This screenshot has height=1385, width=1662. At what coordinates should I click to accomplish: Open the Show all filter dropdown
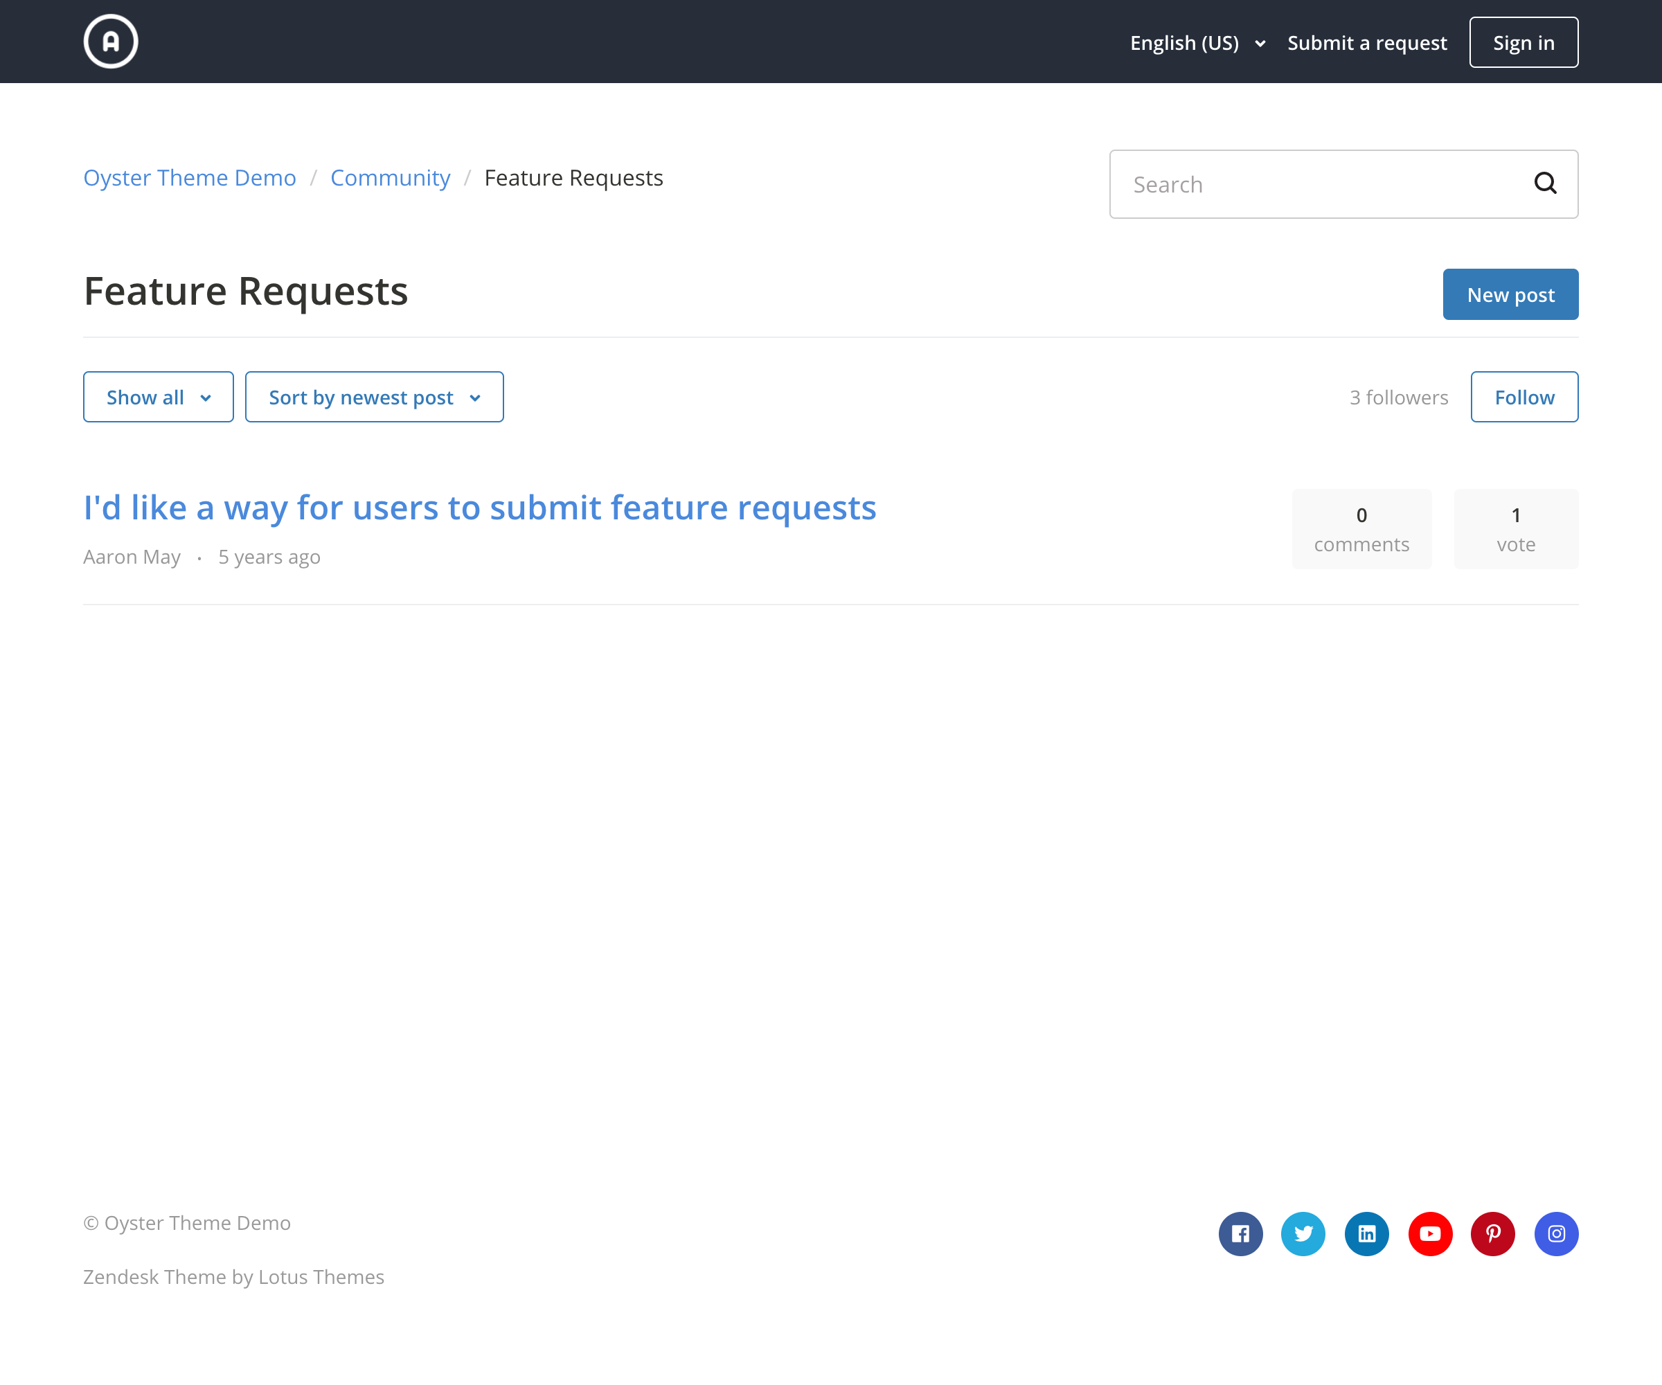pyautogui.click(x=159, y=397)
